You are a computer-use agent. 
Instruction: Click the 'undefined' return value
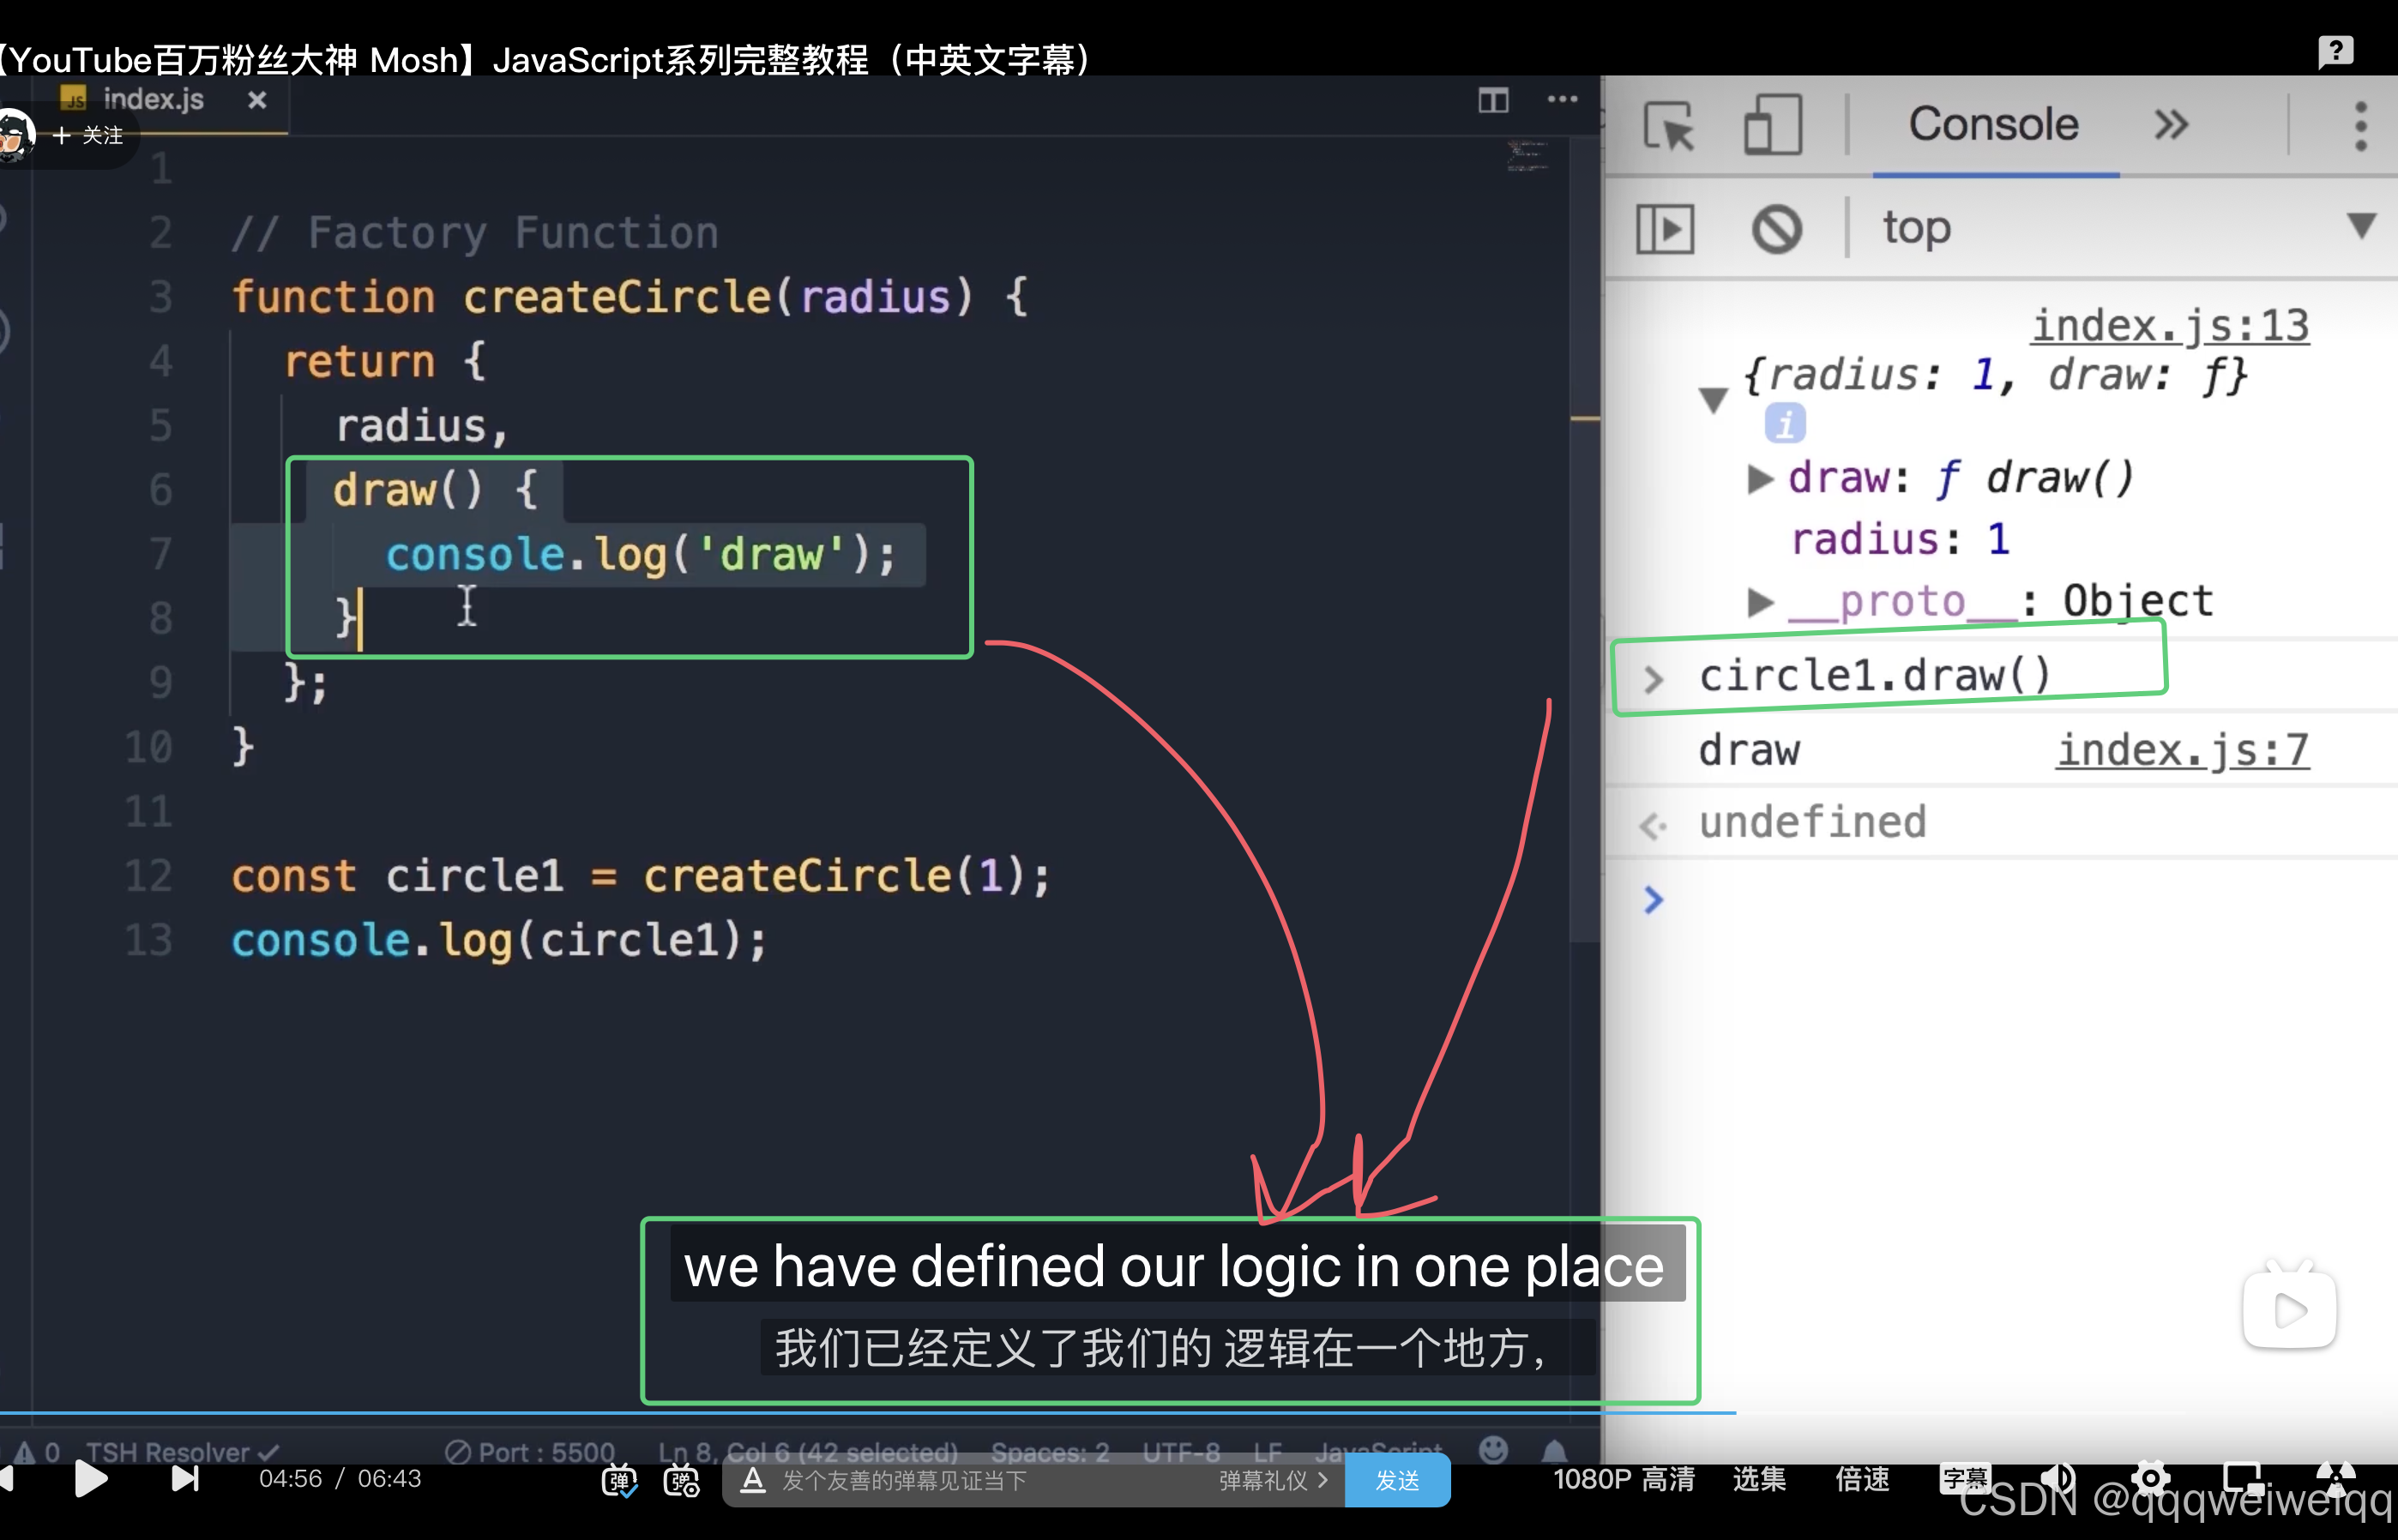click(x=1812, y=822)
